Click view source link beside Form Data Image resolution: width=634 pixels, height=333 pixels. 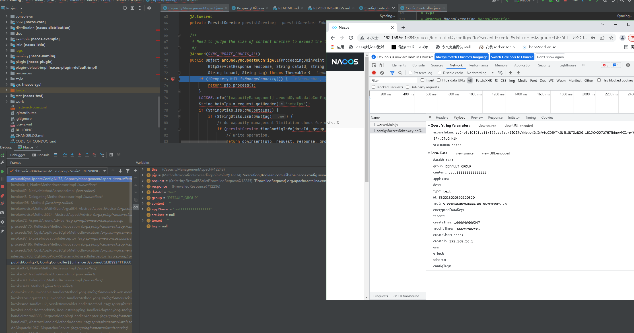click(x=464, y=153)
